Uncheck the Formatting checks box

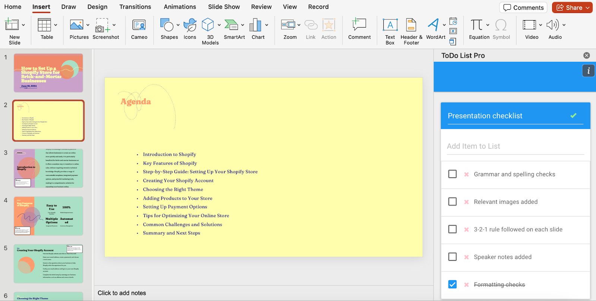pos(453,284)
